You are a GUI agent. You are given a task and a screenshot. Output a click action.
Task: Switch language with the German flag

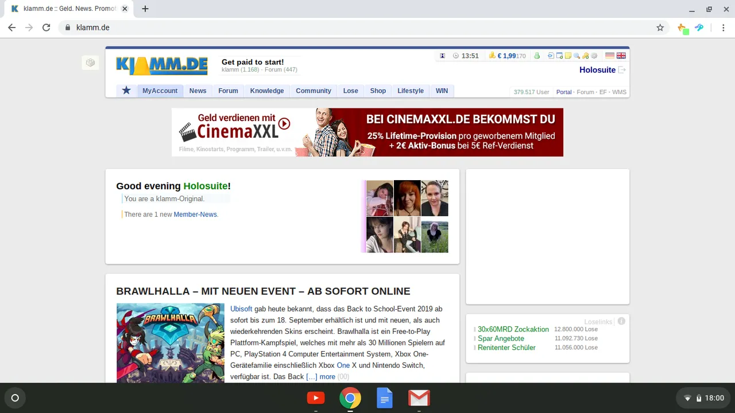point(610,56)
